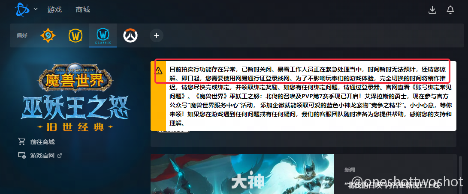468x194 pixels.
Task: Open the Battle.net logo menu
Action: [x=22, y=10]
